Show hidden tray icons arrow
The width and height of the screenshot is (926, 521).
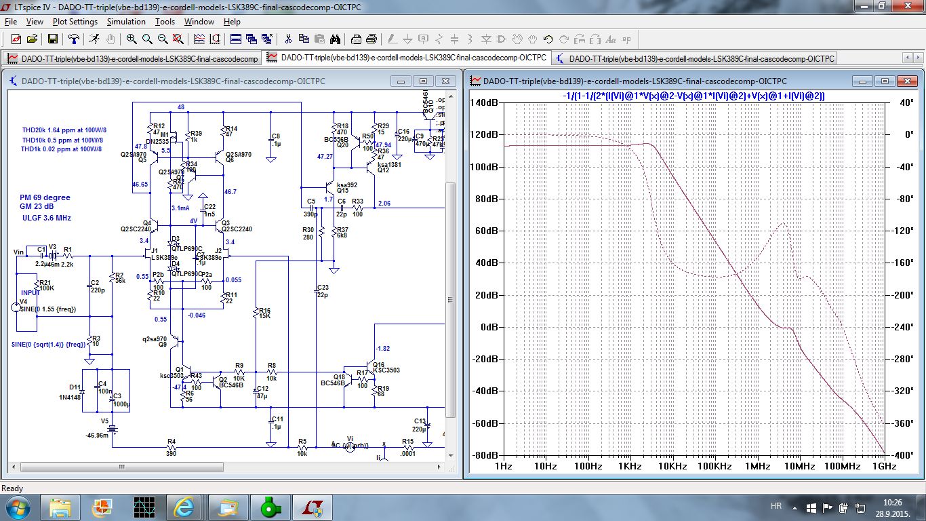795,507
